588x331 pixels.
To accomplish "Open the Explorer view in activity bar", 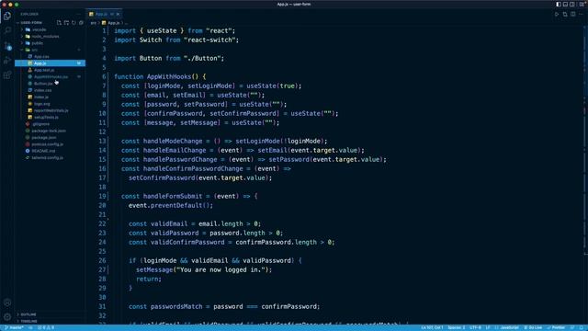I will [7, 16].
